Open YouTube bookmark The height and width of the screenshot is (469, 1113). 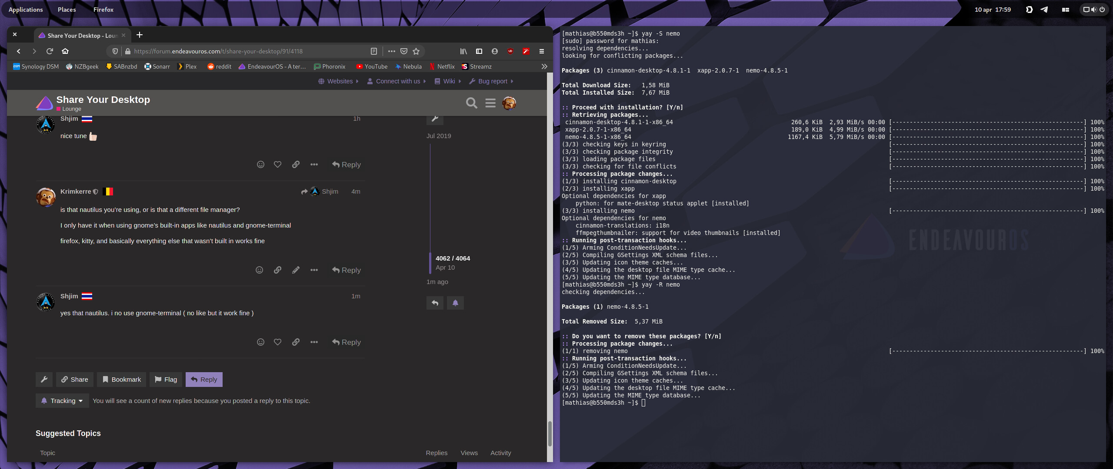372,66
